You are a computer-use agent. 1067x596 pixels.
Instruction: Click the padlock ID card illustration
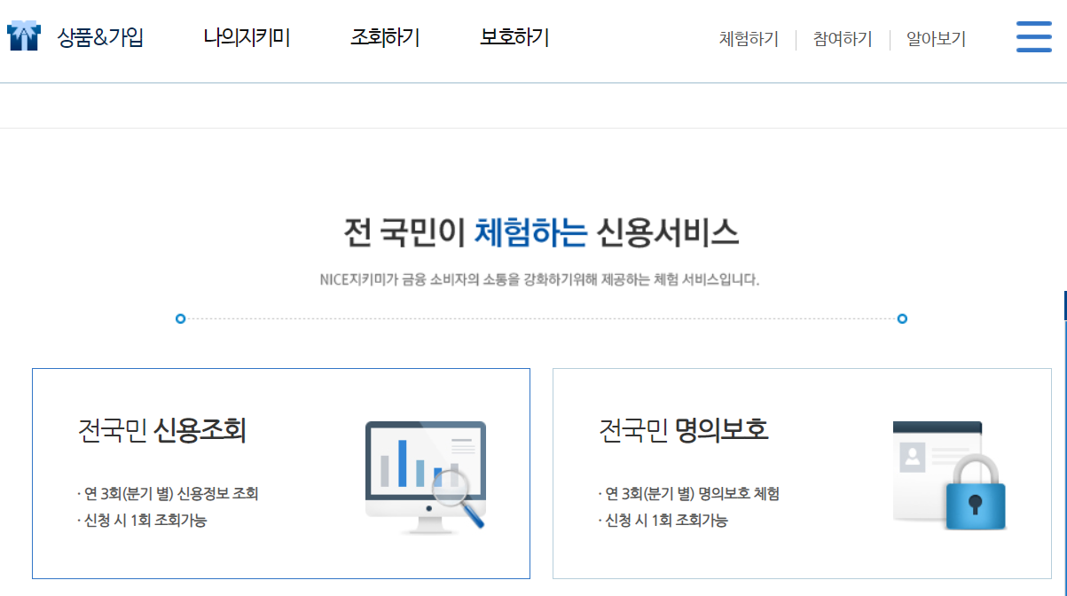pyautogui.click(x=950, y=476)
